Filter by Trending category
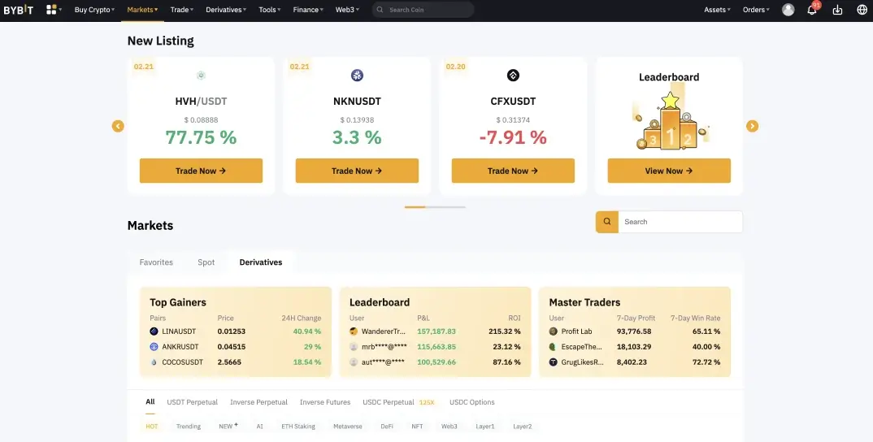 tap(189, 427)
